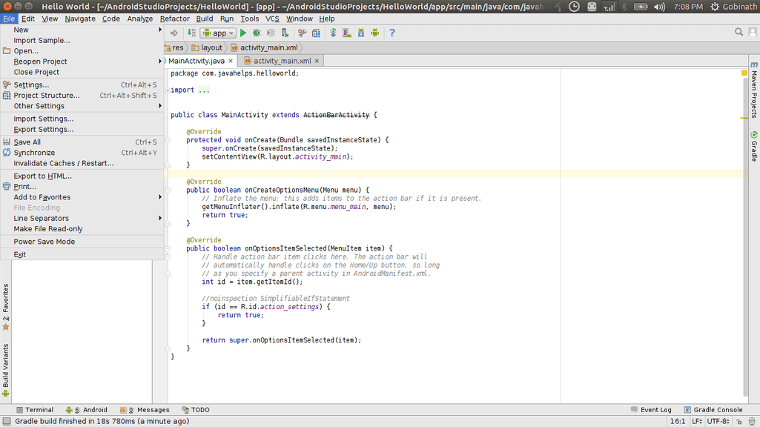Click the Make Project icon with the green arrow
The height and width of the screenshot is (427, 760).
pos(192,33)
